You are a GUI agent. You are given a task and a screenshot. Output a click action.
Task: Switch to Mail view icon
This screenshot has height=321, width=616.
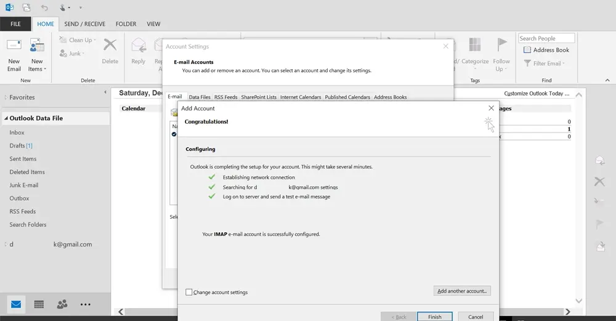(16, 304)
